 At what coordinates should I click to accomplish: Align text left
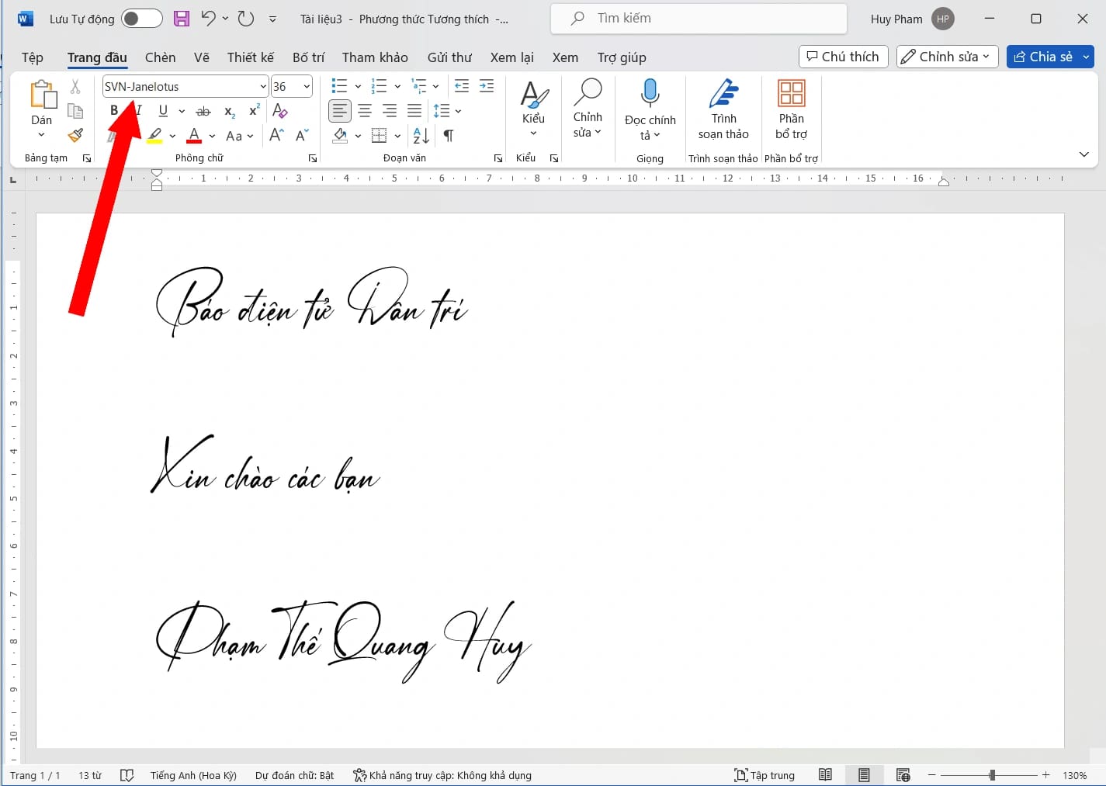point(340,111)
